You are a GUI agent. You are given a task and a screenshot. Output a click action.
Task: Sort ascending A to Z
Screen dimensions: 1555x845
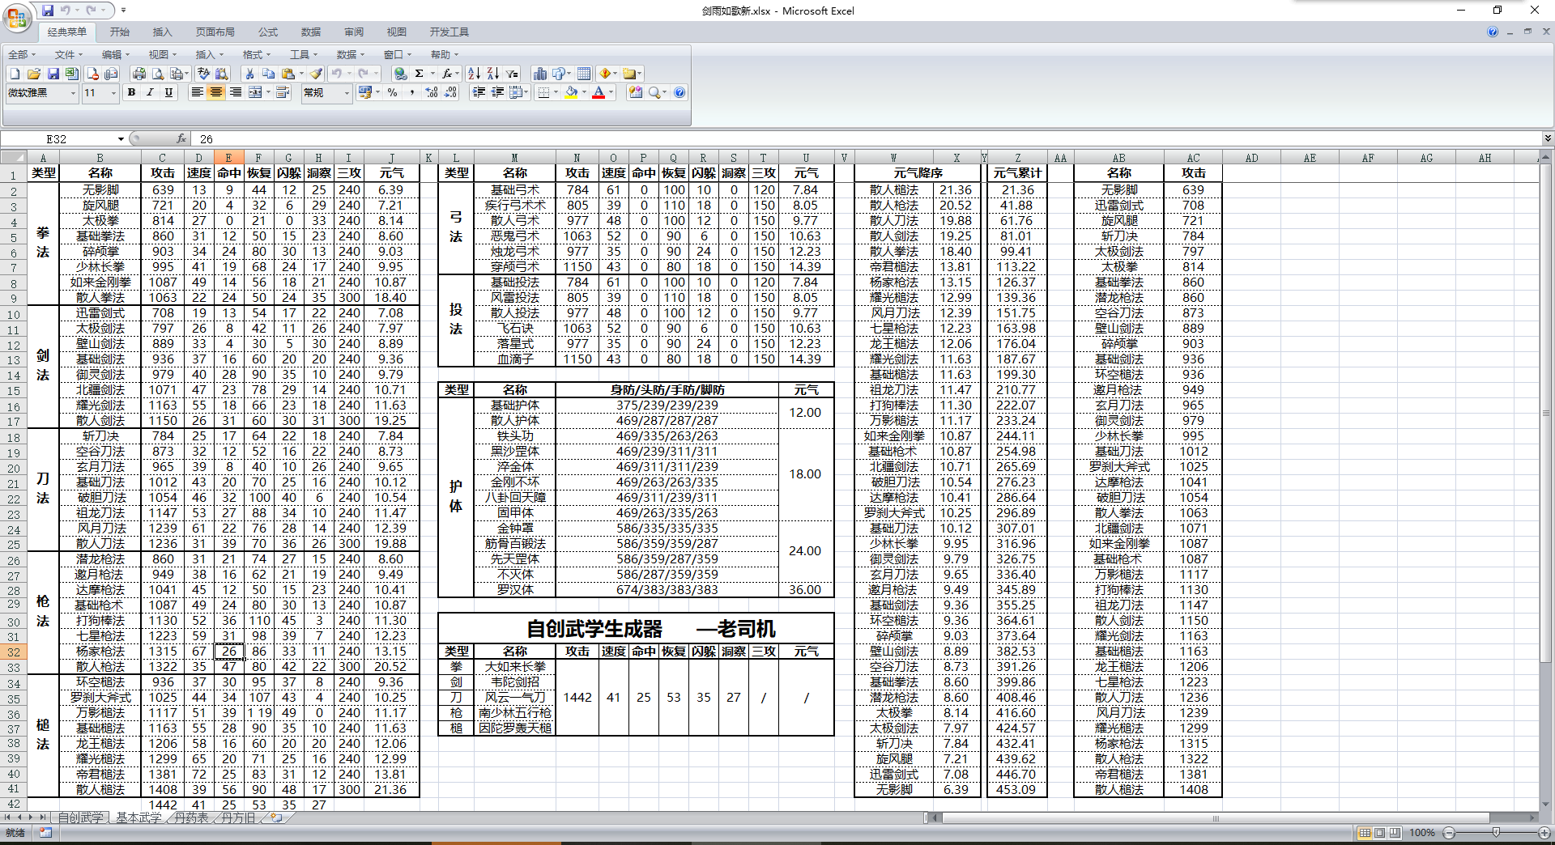tap(475, 74)
